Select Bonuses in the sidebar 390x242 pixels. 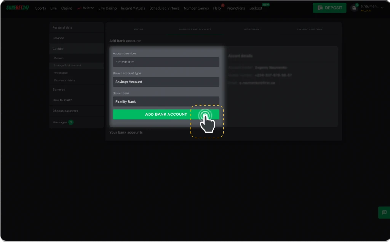tap(59, 90)
